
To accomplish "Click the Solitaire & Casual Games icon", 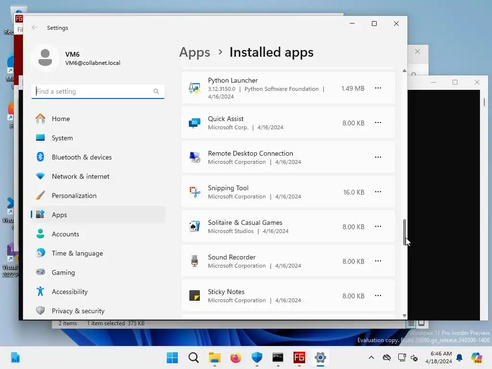I will point(195,226).
